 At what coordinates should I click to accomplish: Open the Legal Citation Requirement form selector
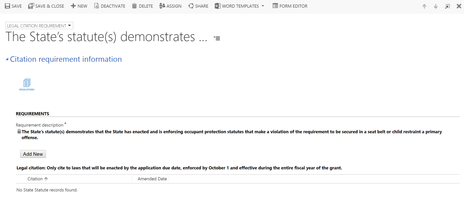pyautogui.click(x=39, y=26)
